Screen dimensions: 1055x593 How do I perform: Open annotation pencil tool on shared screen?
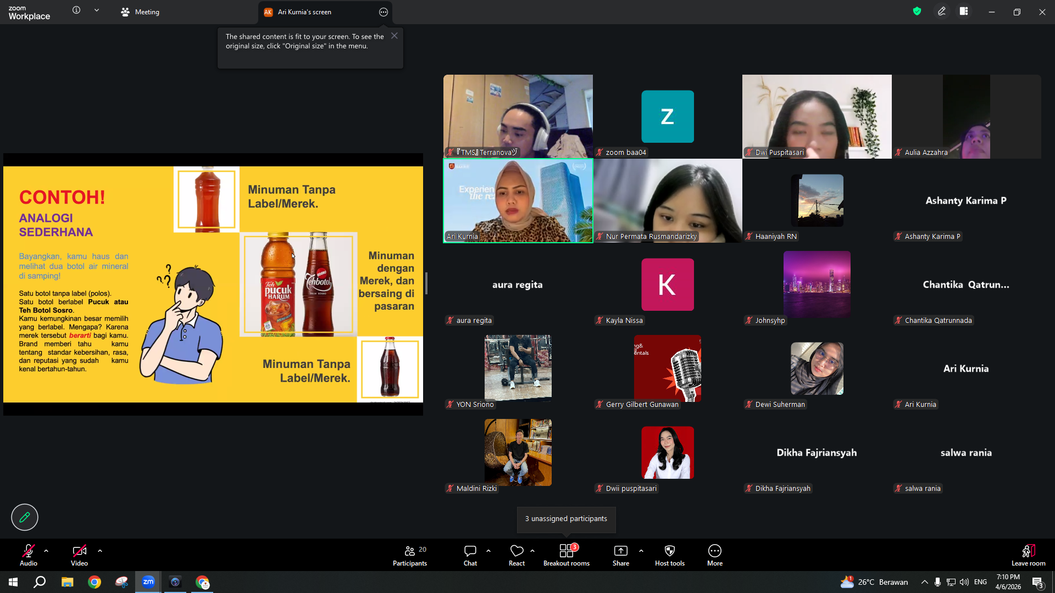(x=25, y=517)
